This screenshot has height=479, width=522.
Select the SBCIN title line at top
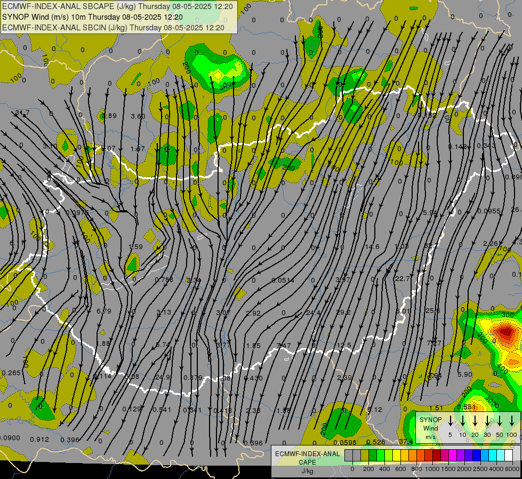click(x=113, y=28)
